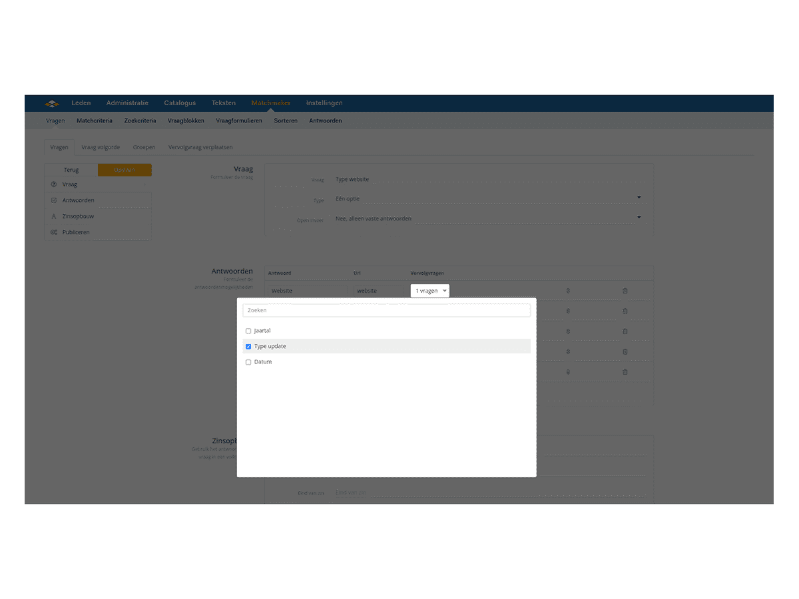Click the checkbox icon beside Antwoorden in sidebar
This screenshot has width=799, height=599.
pos(54,200)
